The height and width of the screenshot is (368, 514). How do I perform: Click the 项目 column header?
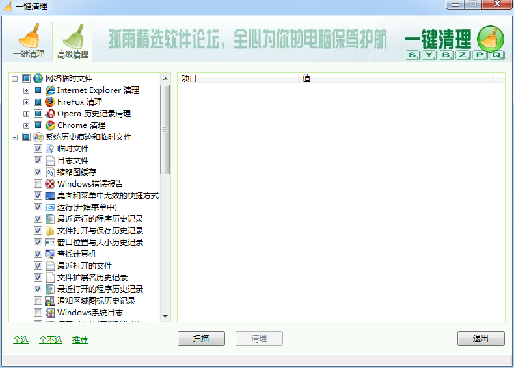coord(238,78)
